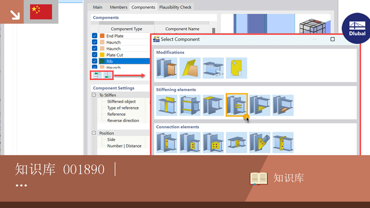The width and height of the screenshot is (370, 208).
Task: Select the first Modifications component icon
Action: (166, 68)
